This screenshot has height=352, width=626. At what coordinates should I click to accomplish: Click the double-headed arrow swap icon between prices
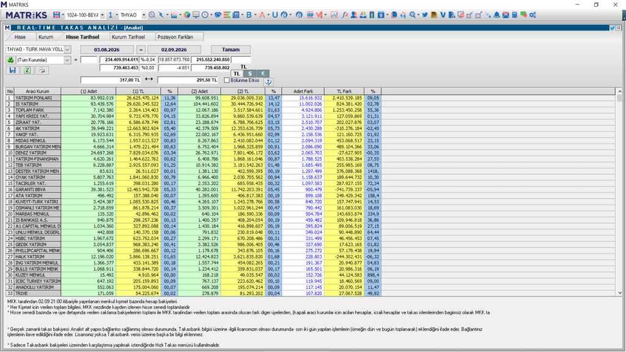point(149,79)
